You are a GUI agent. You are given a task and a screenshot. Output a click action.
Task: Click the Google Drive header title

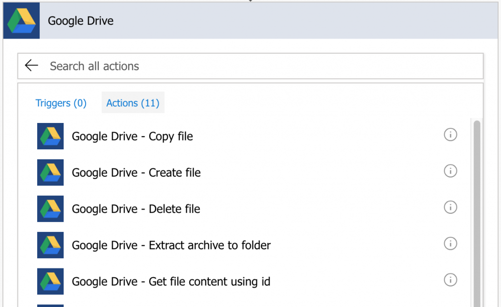81,20
